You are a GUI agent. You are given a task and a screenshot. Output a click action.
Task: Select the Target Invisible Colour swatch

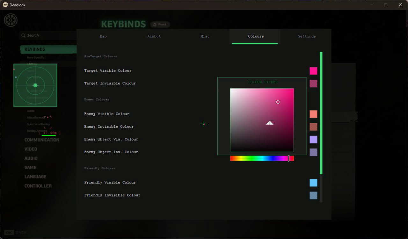pos(313,83)
